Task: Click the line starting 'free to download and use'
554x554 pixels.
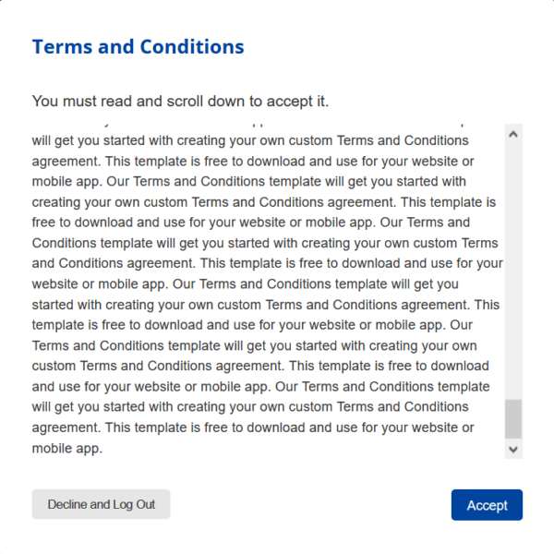Action: click(x=251, y=223)
